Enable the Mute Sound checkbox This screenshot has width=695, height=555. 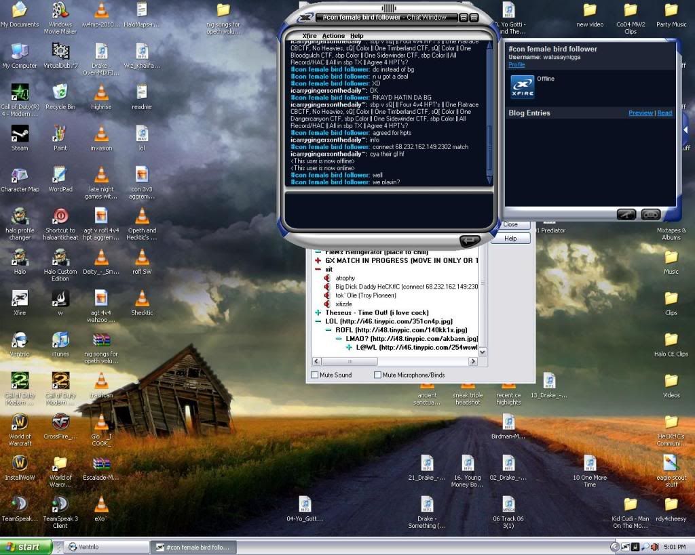click(x=315, y=374)
